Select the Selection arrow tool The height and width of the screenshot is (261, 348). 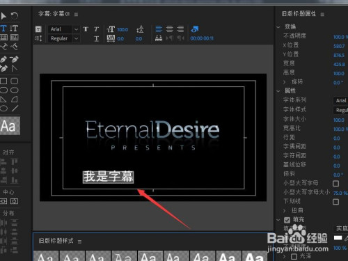3,16
